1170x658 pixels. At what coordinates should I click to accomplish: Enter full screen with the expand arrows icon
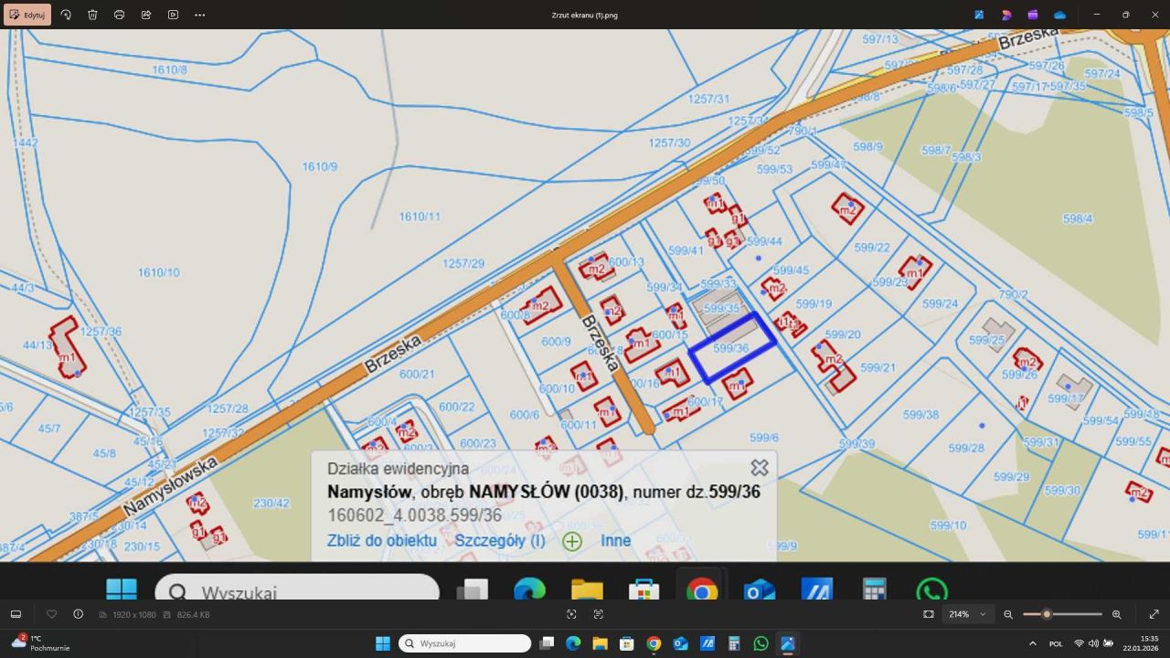(x=1154, y=614)
